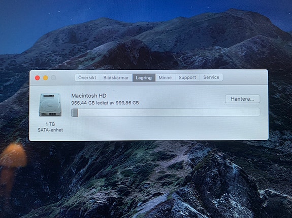Click the Hantera... button

pyautogui.click(x=242, y=99)
